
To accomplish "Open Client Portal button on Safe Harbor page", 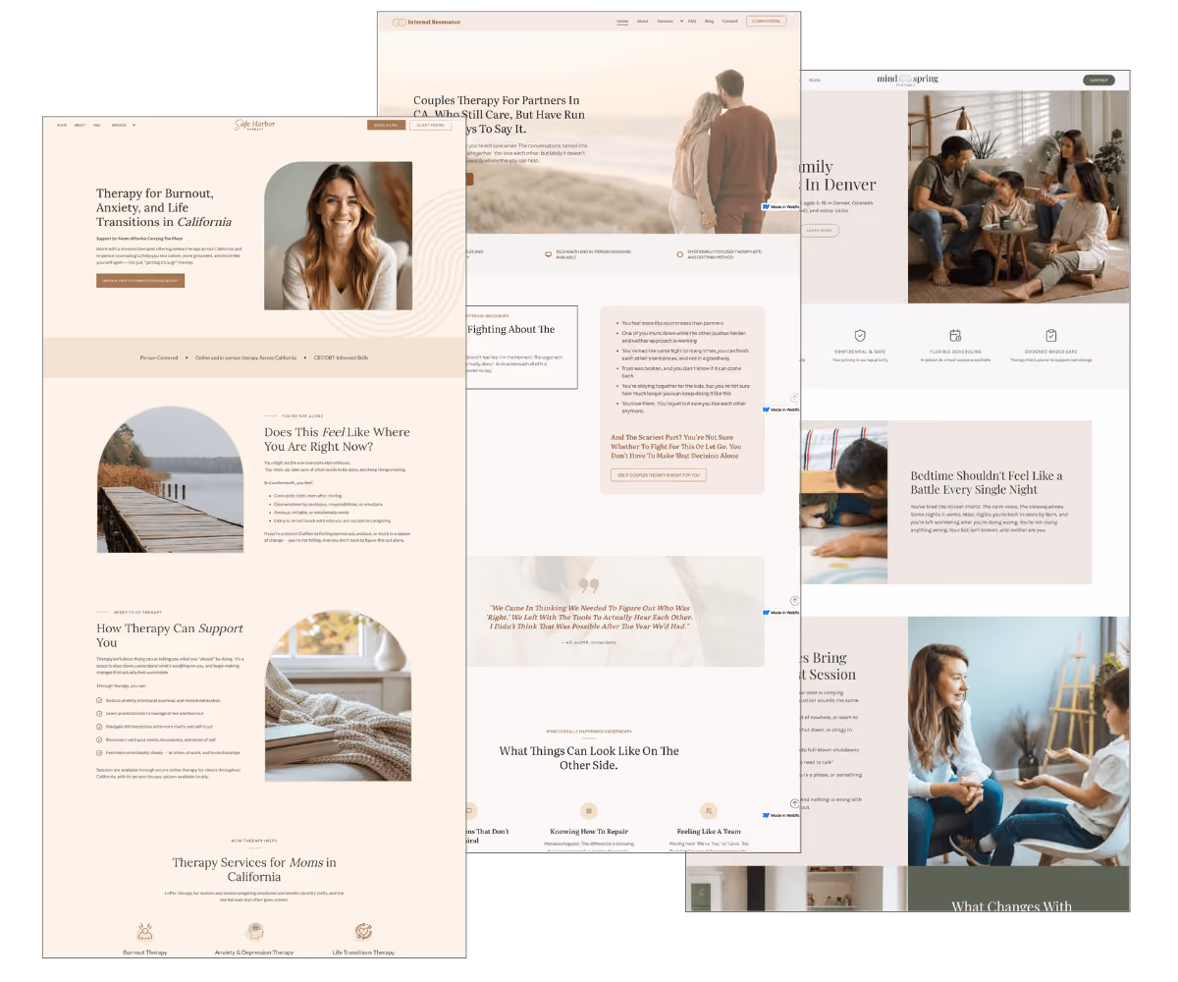I will click(x=430, y=125).
